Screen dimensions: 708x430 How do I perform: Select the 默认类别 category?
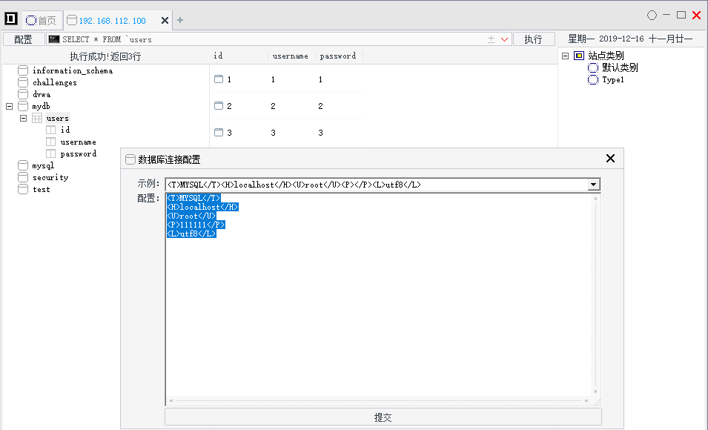[x=620, y=67]
